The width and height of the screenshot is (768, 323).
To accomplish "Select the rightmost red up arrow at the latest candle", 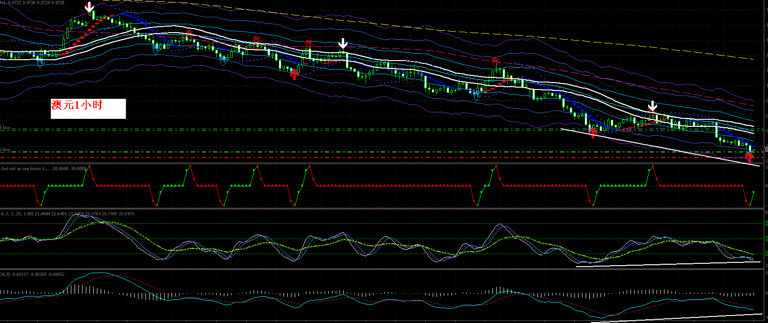I will click(749, 157).
